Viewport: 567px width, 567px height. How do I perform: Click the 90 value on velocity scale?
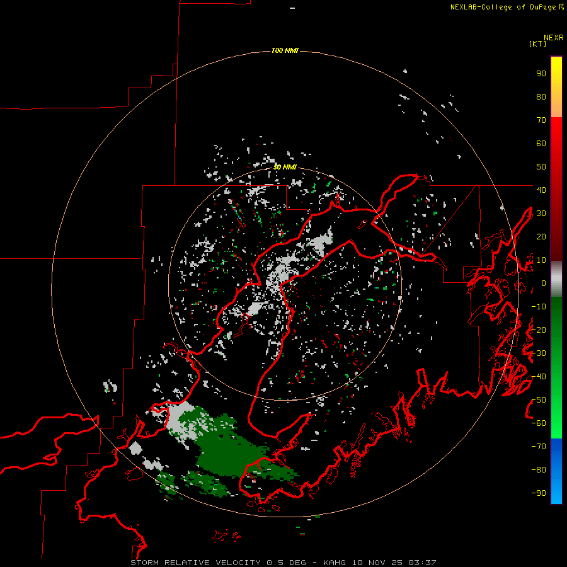[541, 74]
